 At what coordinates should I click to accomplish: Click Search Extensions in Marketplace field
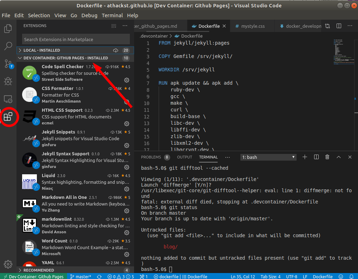coord(76,39)
